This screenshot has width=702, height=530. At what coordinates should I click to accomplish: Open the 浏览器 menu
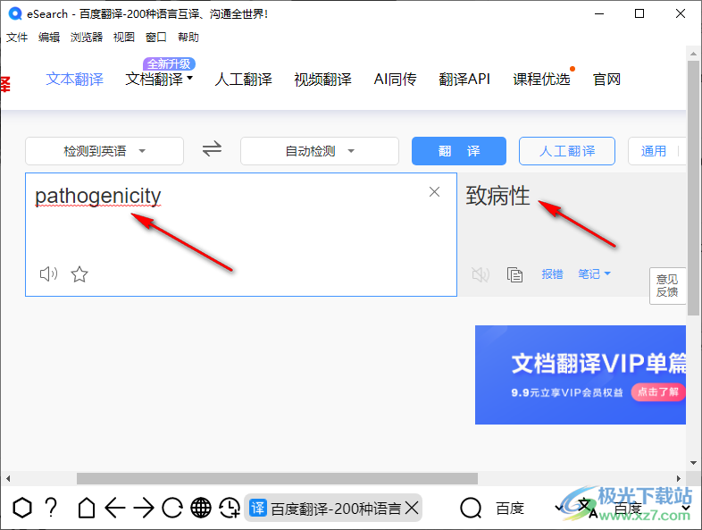[87, 38]
